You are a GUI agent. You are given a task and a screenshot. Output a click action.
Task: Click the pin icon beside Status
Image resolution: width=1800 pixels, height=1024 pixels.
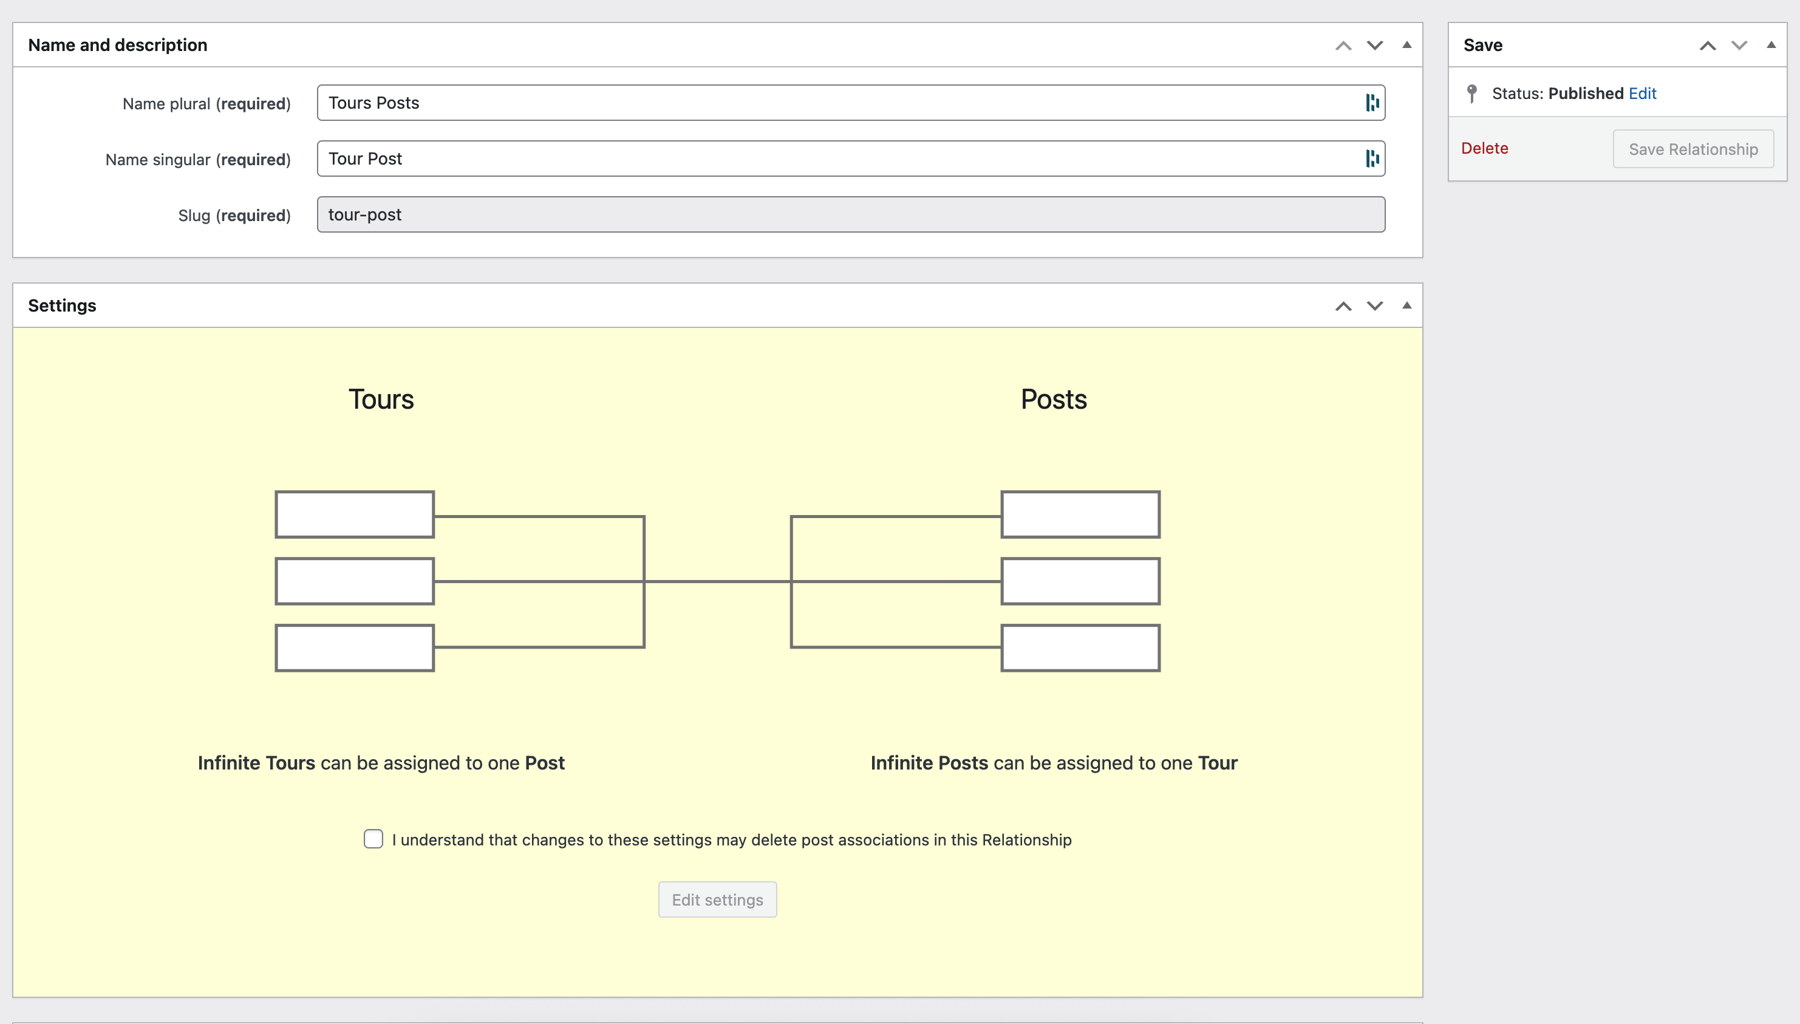tap(1471, 94)
